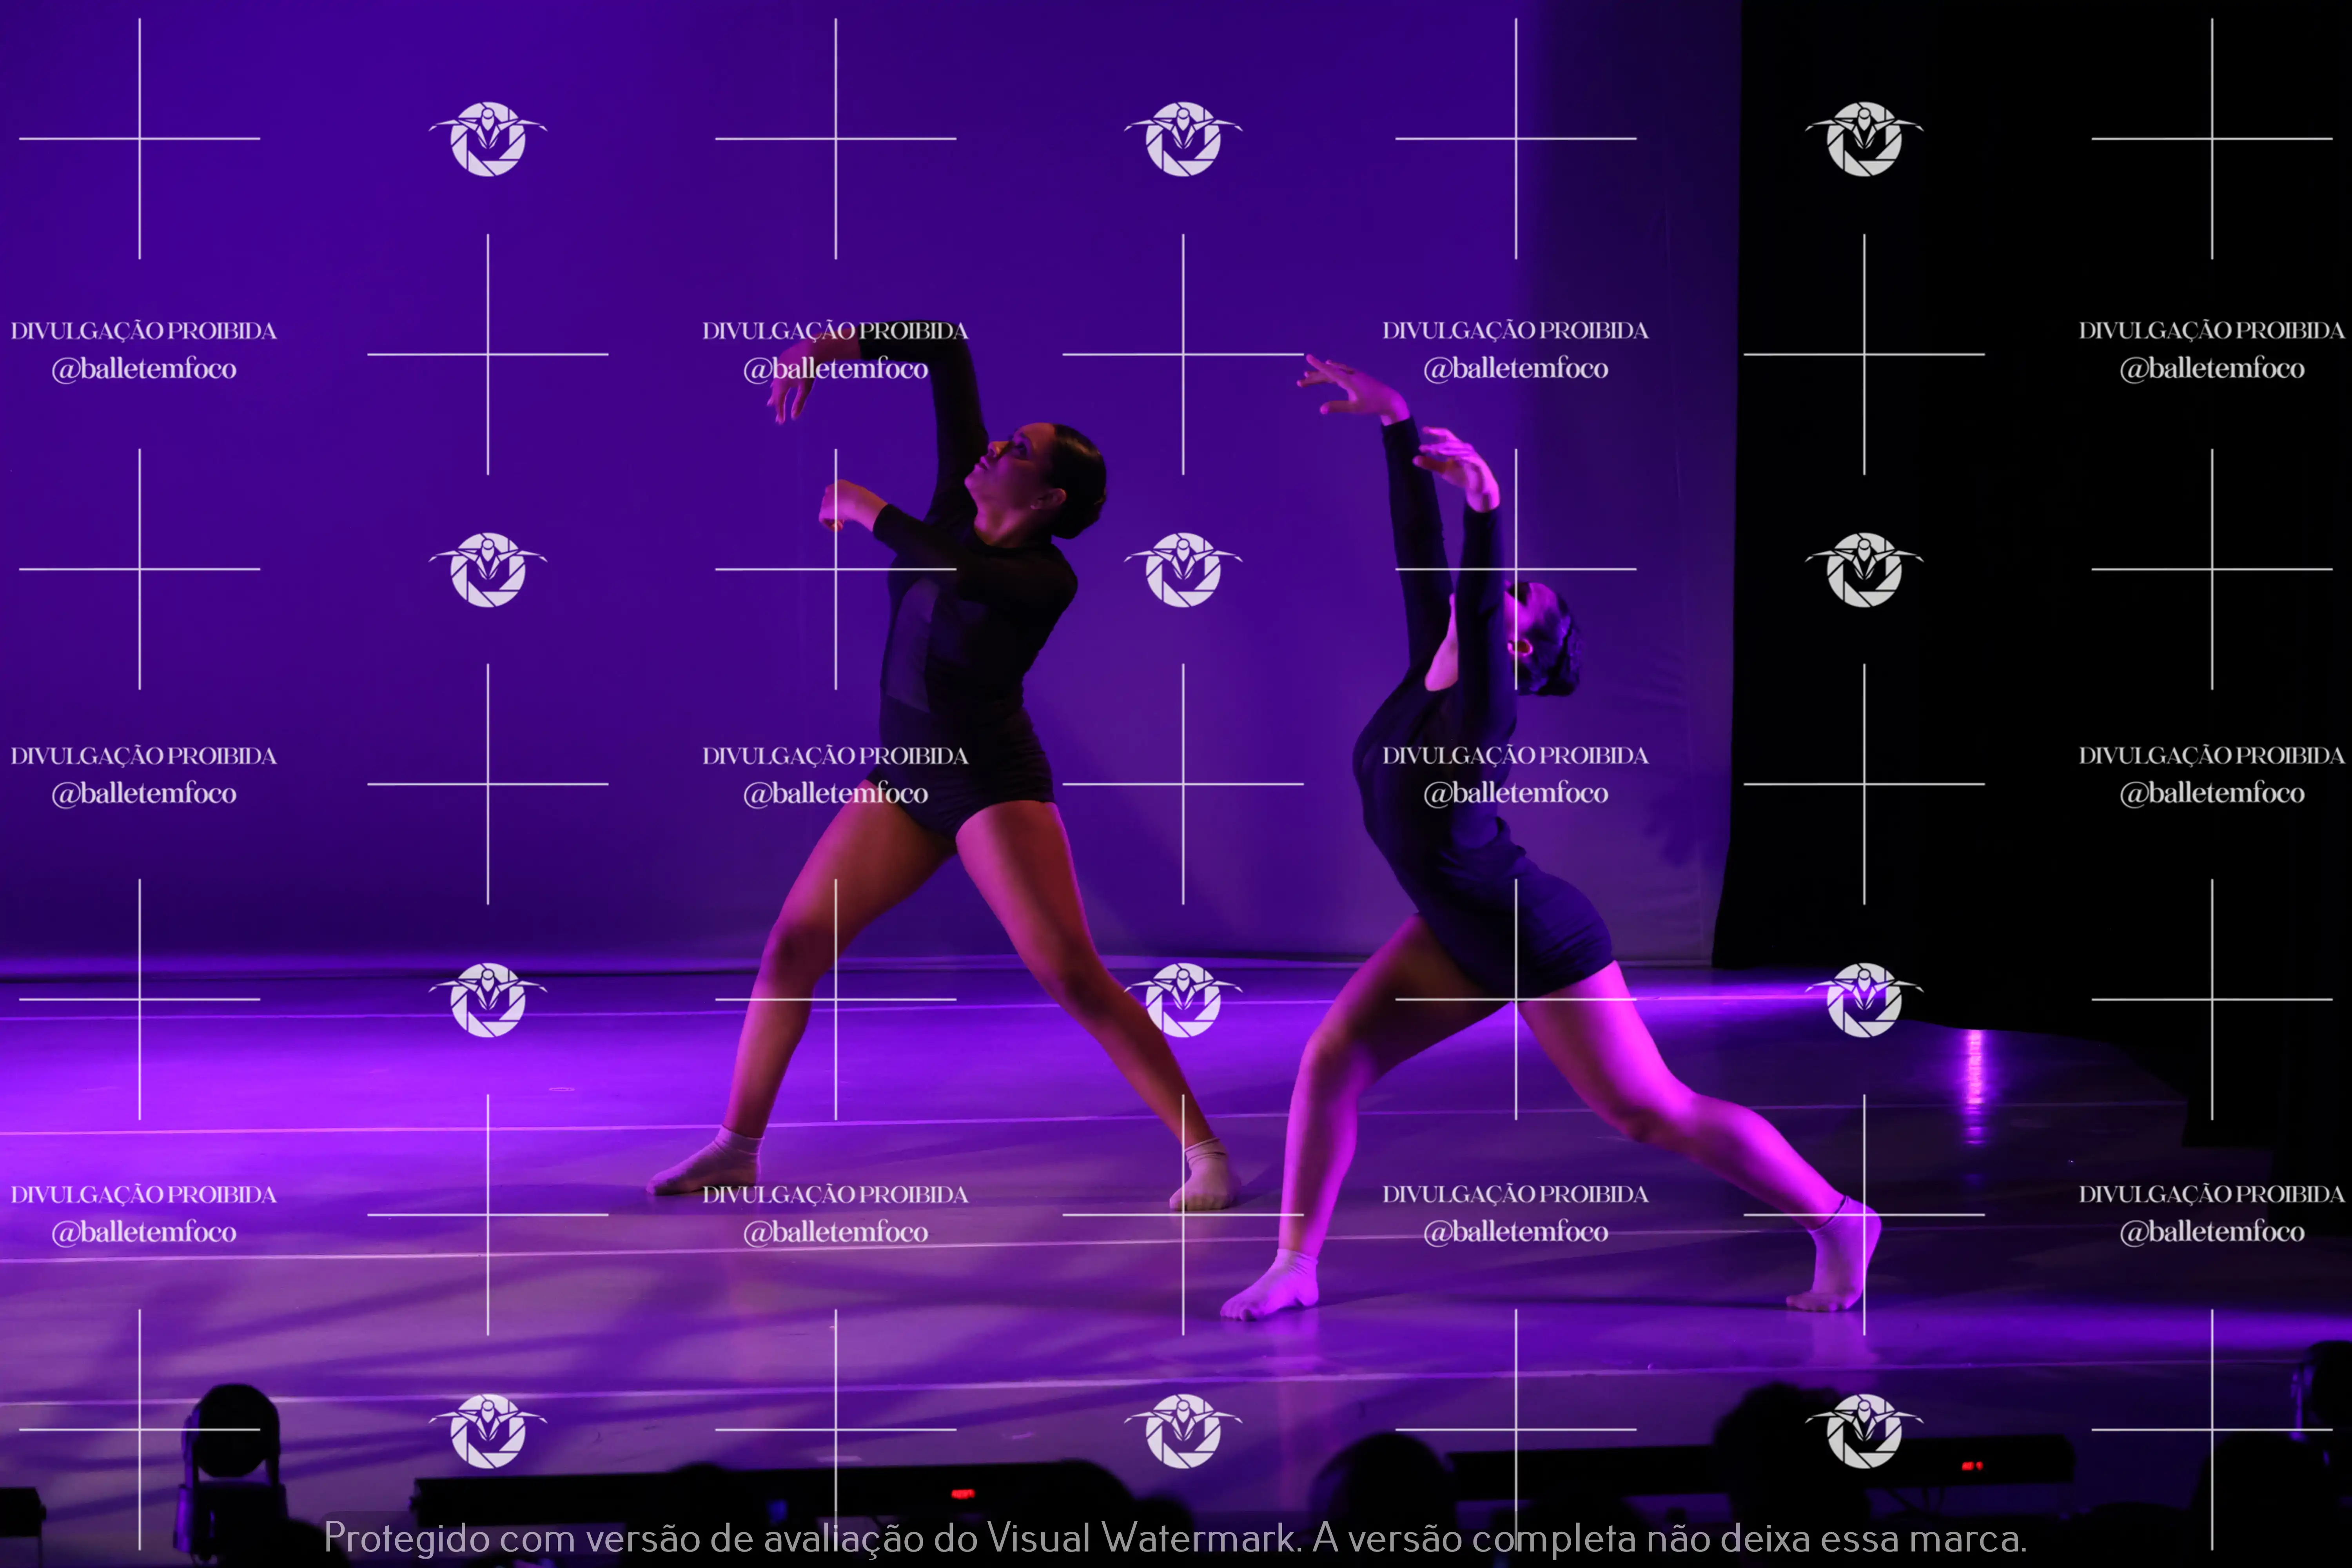Image resolution: width=2352 pixels, height=1568 pixels.
Task: Click the right dancer's front foot on the floor
Action: click(1272, 1290)
